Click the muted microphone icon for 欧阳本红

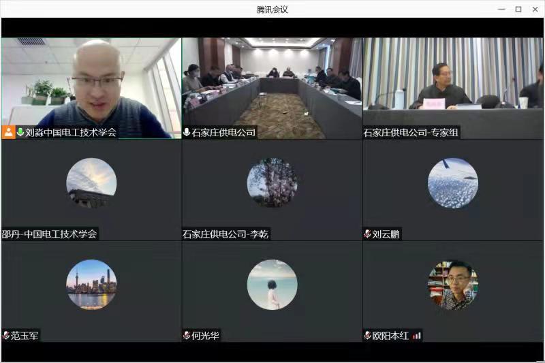(x=368, y=335)
